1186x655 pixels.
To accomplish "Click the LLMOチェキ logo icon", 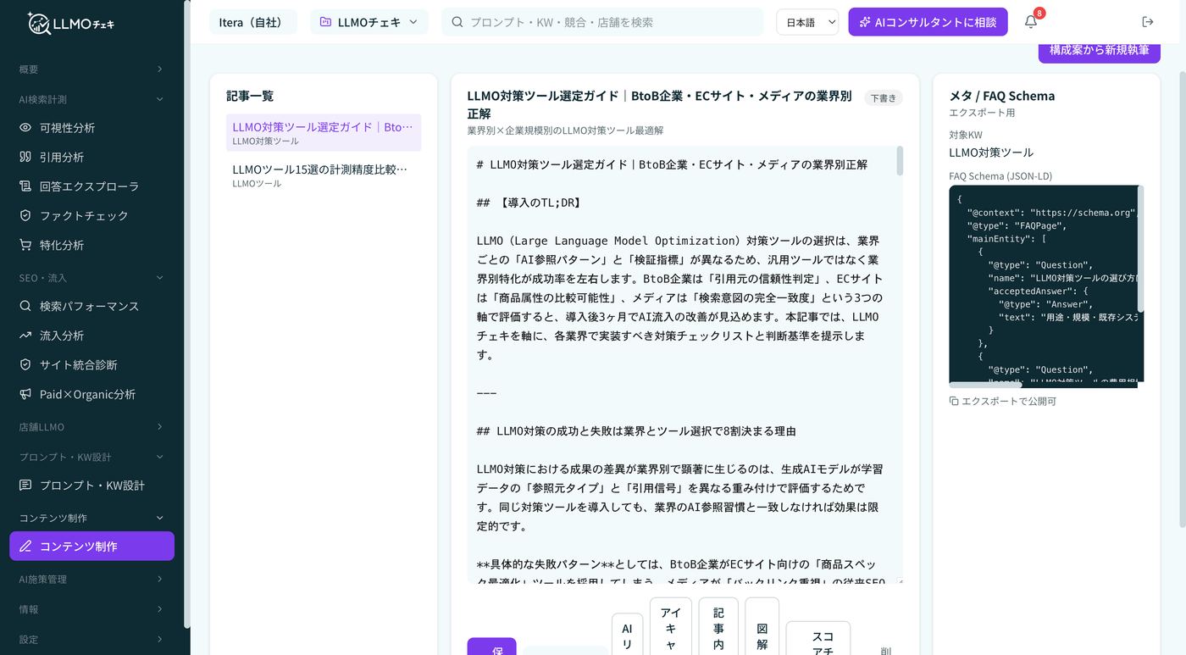I will (x=39, y=23).
